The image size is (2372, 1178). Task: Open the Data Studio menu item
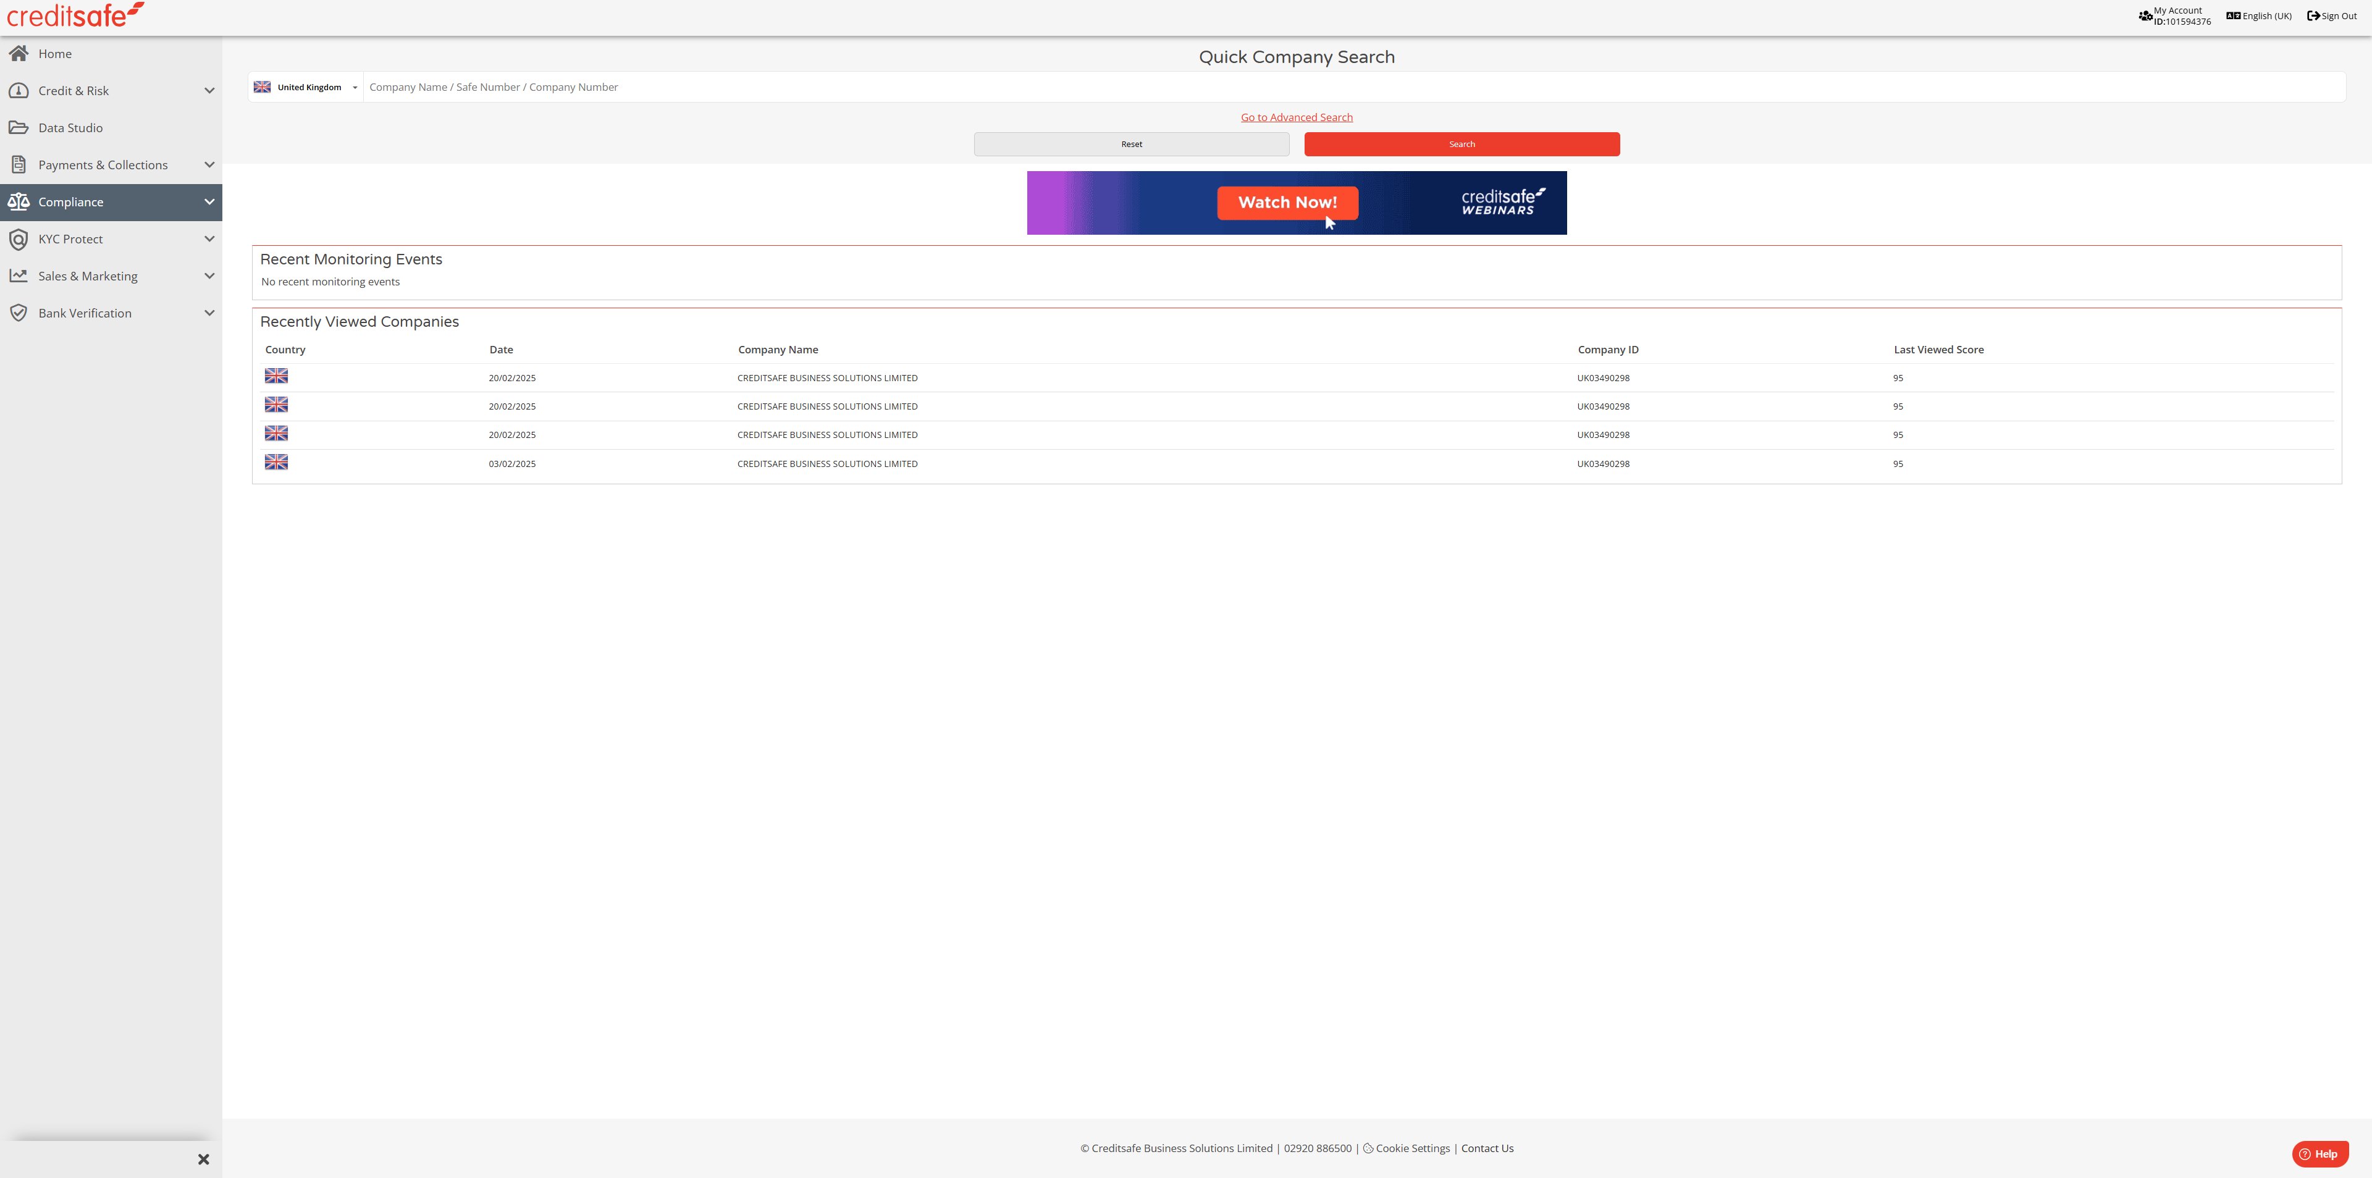pyautogui.click(x=111, y=127)
